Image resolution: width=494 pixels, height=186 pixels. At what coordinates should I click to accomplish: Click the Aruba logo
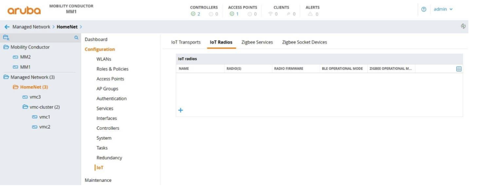coord(24,10)
